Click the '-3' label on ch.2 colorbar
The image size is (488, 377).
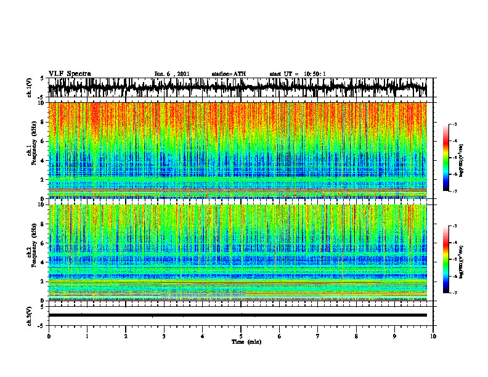[x=455, y=226]
